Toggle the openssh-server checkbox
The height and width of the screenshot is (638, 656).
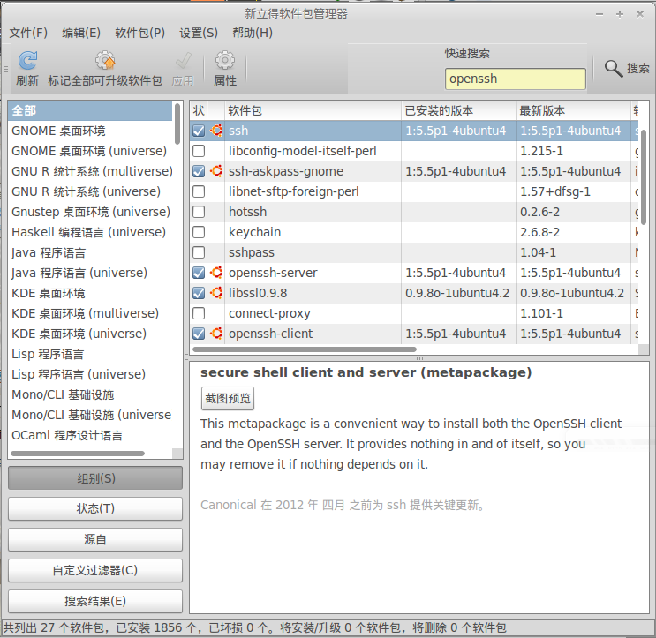(199, 273)
